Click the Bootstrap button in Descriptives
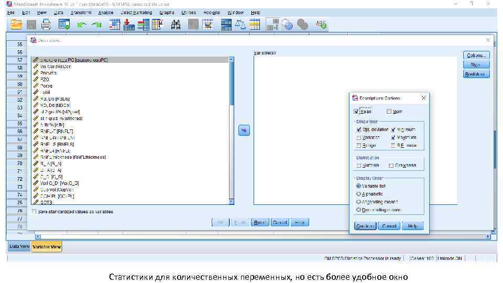The width and height of the screenshot is (503, 283). 476,74
